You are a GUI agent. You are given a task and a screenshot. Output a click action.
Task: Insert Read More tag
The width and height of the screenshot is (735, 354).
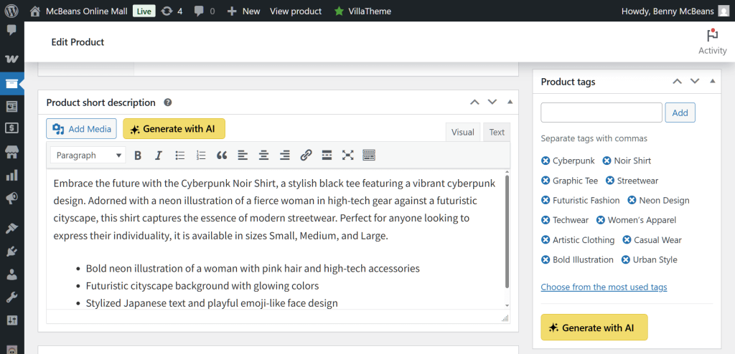click(327, 156)
